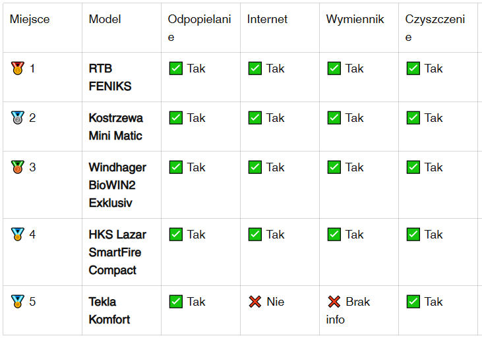Click the Miejsce column header

point(30,19)
